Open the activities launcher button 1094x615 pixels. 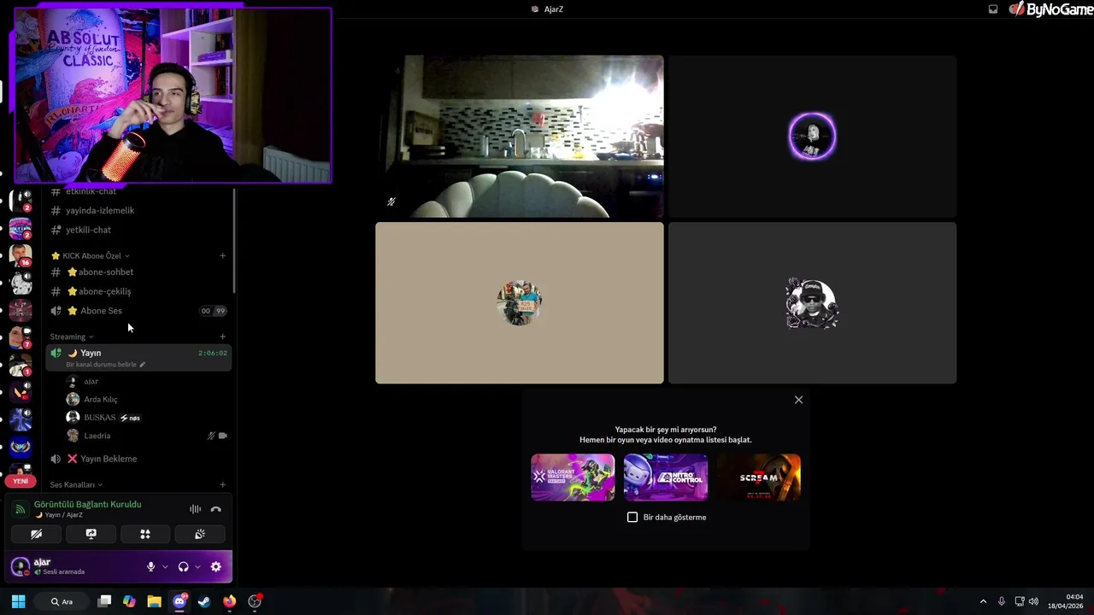[145, 534]
